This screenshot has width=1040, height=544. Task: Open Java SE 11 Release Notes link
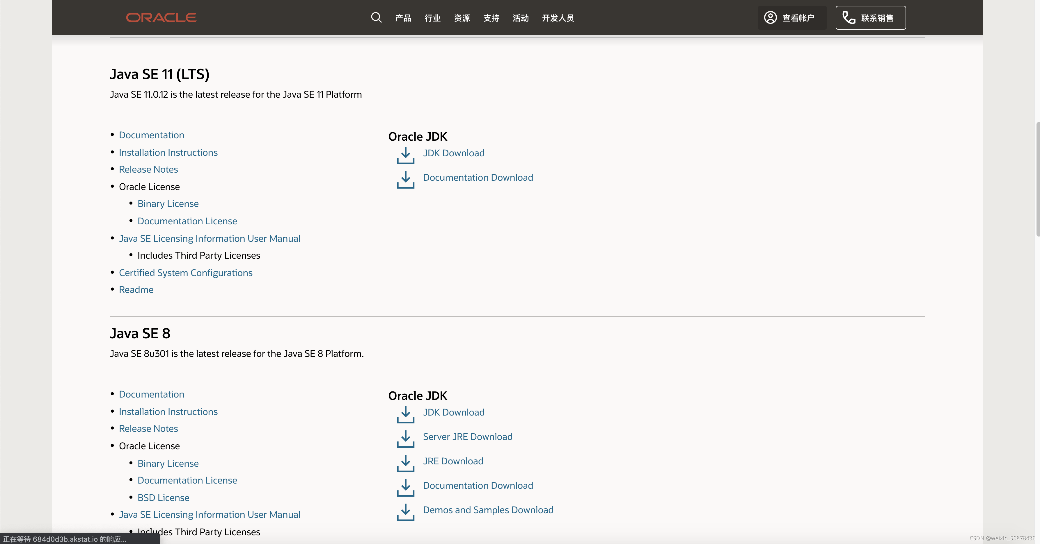pyautogui.click(x=148, y=169)
